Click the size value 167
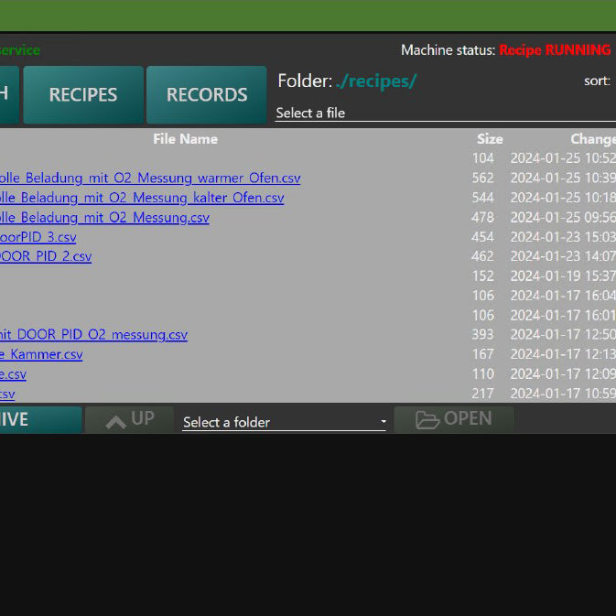 (x=482, y=354)
